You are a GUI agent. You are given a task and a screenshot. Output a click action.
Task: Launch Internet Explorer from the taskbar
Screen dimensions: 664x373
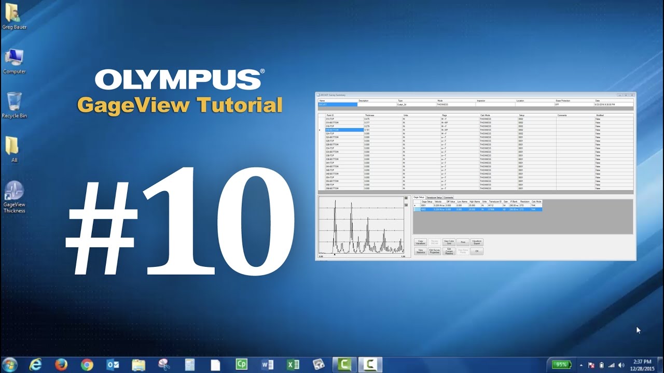click(x=36, y=365)
